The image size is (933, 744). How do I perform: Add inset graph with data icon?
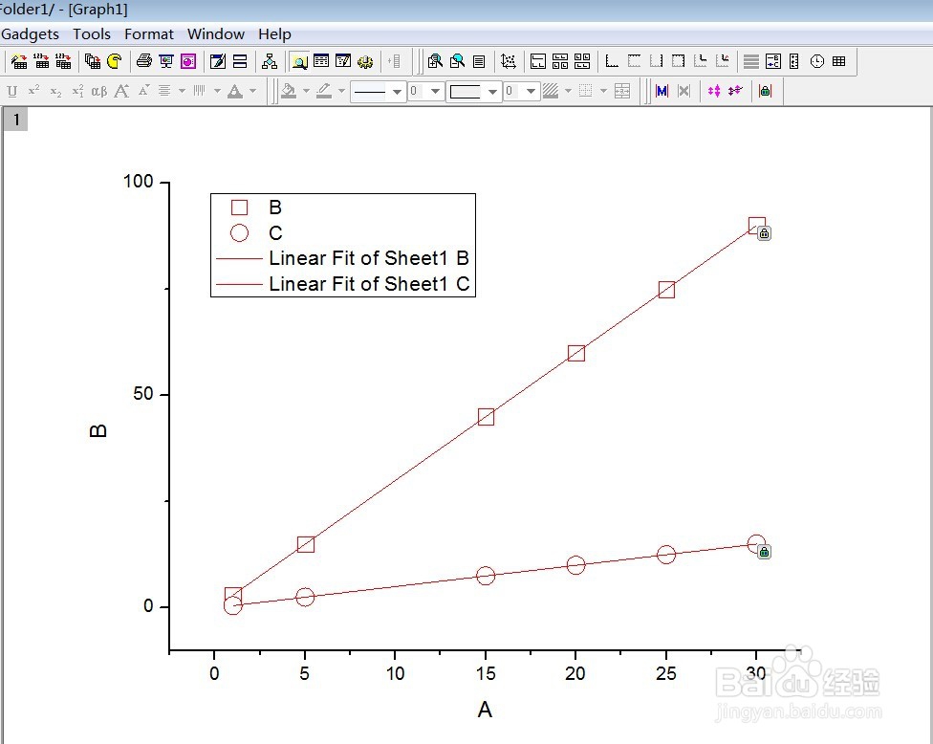click(723, 60)
